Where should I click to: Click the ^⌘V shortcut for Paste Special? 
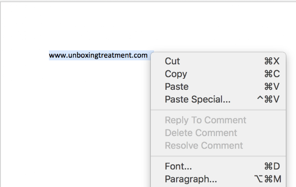pos(268,99)
